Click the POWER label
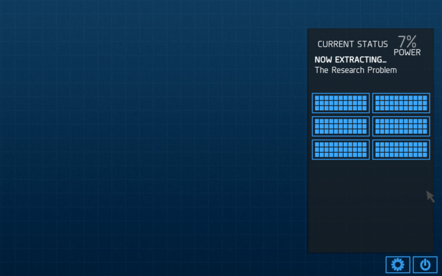 point(407,52)
